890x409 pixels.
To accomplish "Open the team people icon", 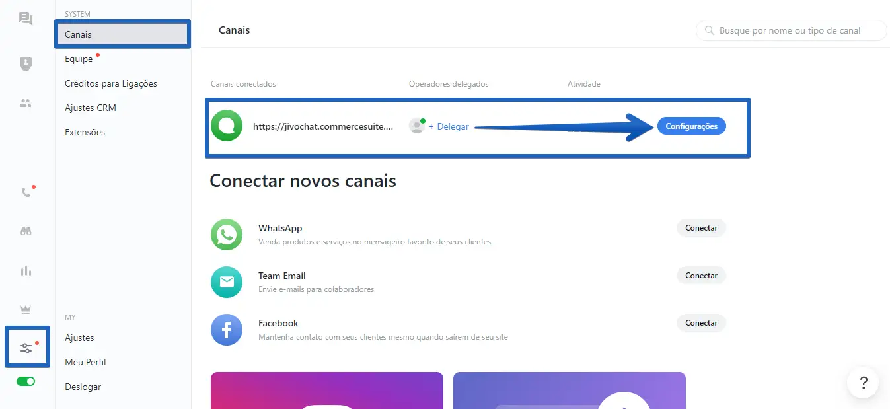I will point(26,103).
